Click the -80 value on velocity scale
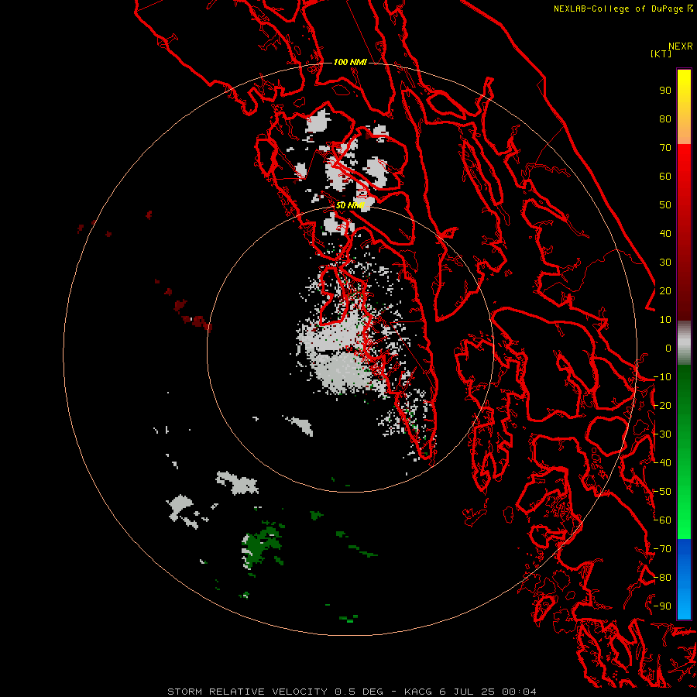Viewport: 697px width, 697px height. click(662, 577)
